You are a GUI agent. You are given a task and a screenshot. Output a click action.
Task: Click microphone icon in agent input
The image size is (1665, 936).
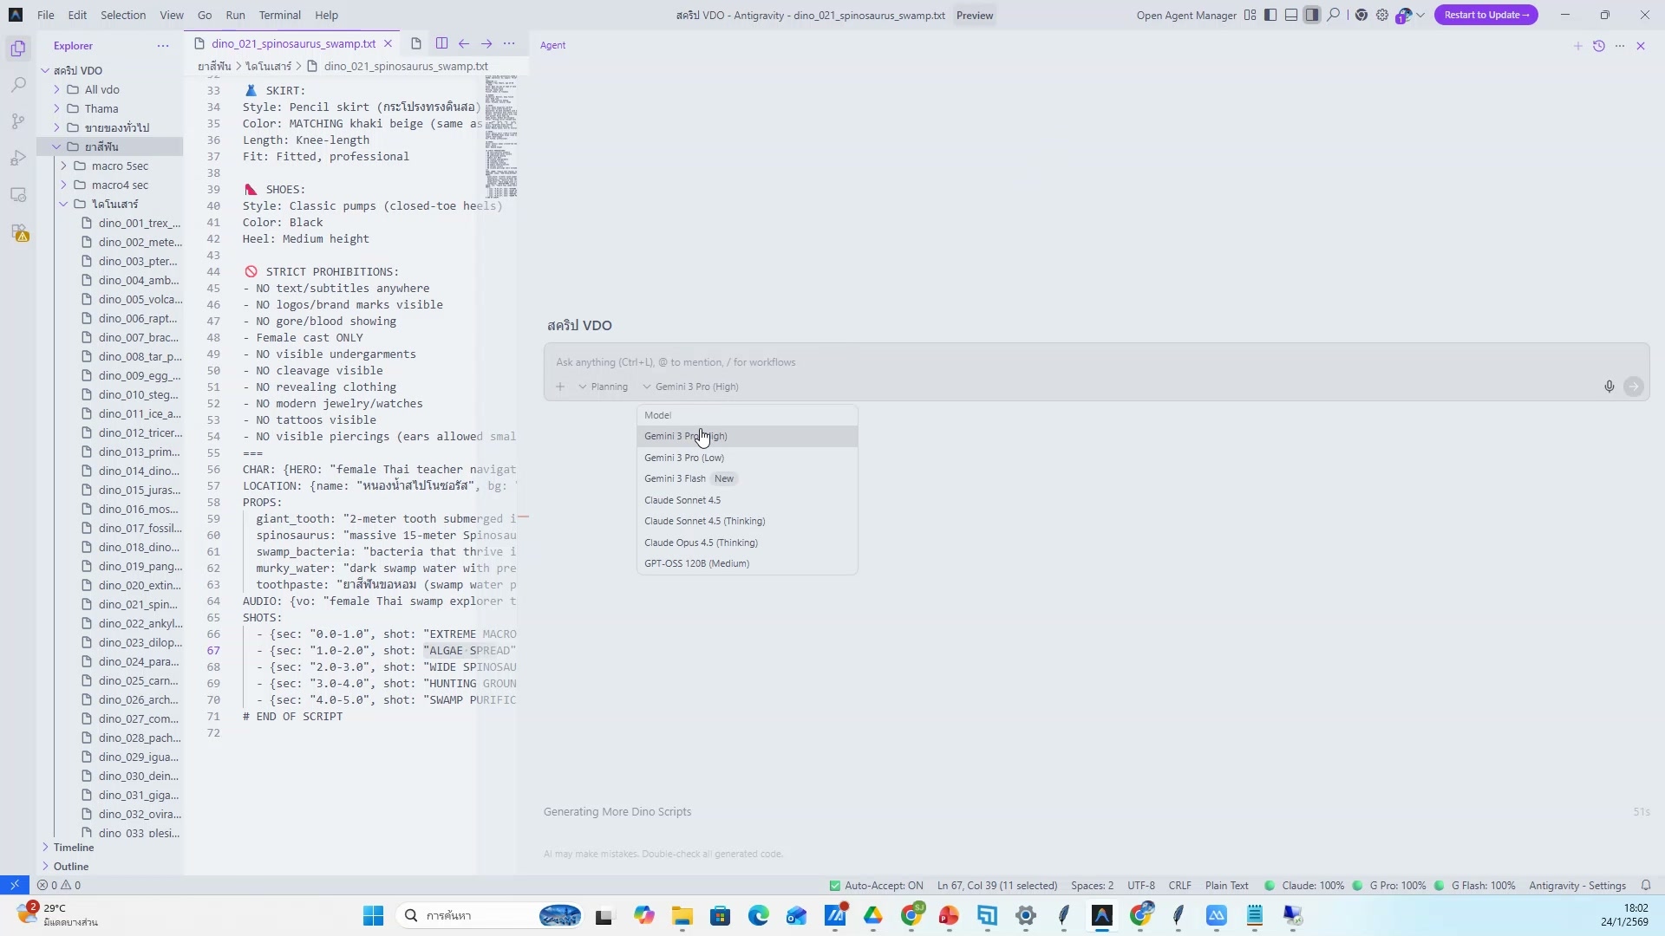(1609, 387)
